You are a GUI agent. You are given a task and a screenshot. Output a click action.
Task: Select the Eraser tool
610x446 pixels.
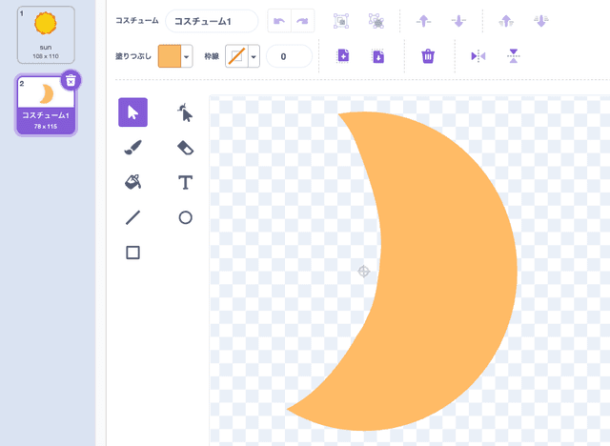[x=185, y=148]
